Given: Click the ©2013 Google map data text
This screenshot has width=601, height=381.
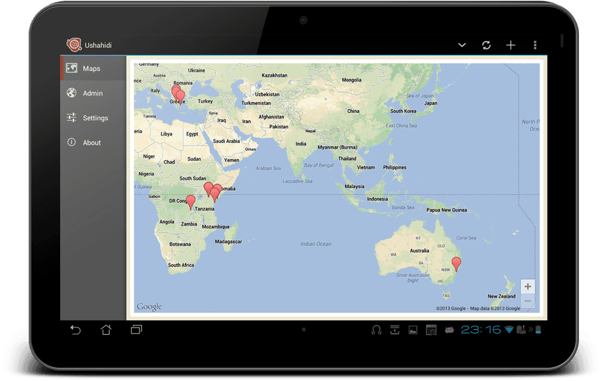Looking at the screenshot, I should [478, 308].
